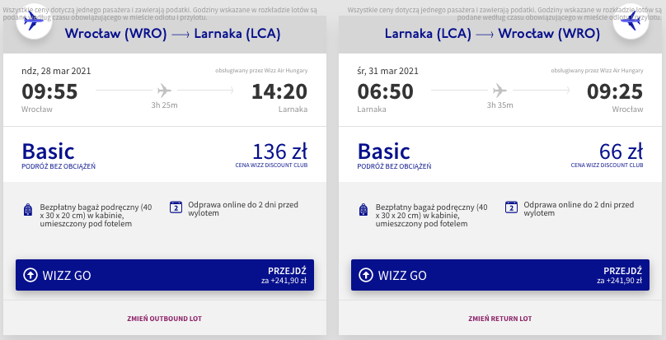
Task: Click the return WIZZ GO up-arrow icon
Action: (x=366, y=275)
